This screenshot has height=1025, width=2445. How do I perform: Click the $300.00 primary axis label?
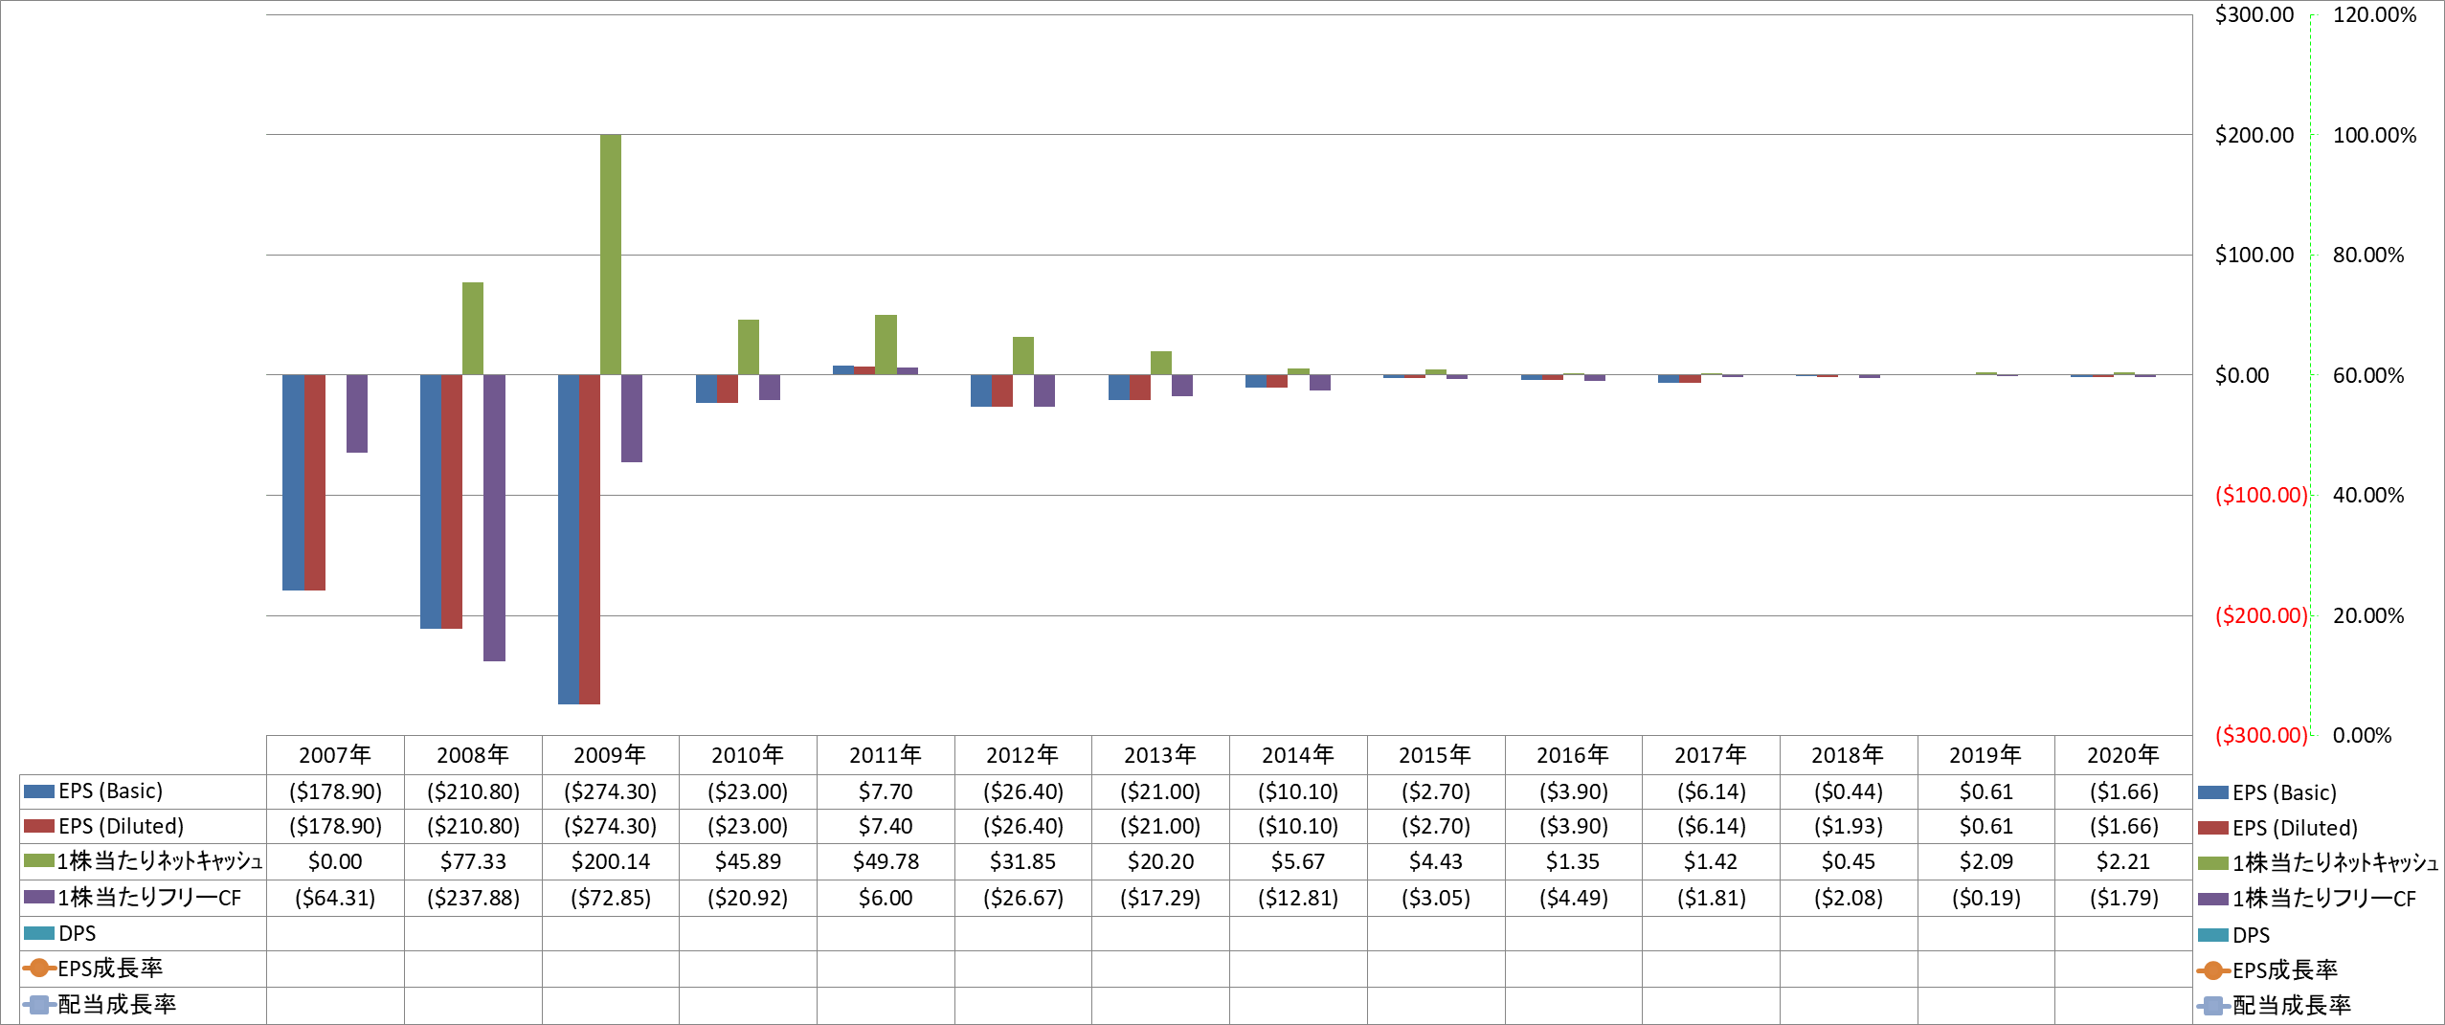pos(2254,14)
